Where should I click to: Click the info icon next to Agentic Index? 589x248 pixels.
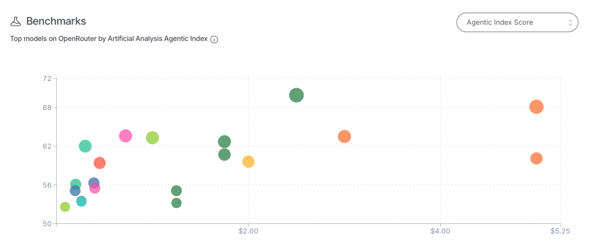tap(214, 39)
